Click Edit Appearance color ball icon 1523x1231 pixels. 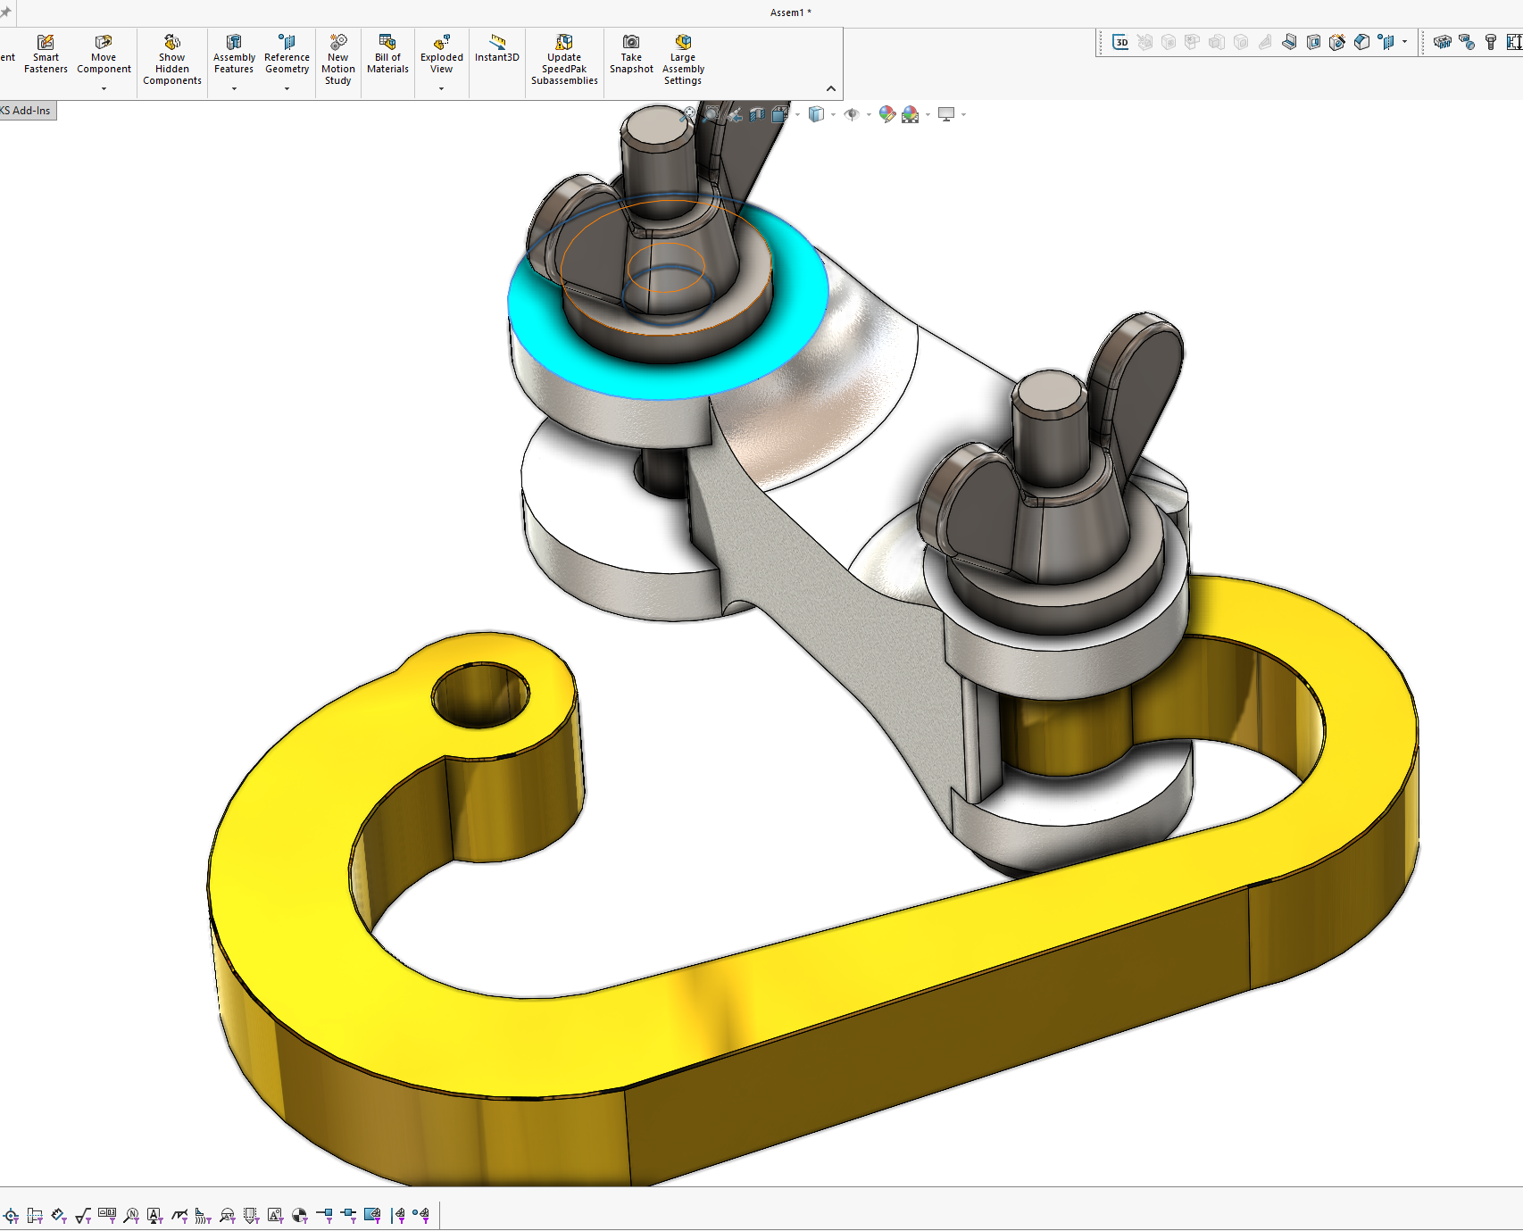(x=886, y=114)
